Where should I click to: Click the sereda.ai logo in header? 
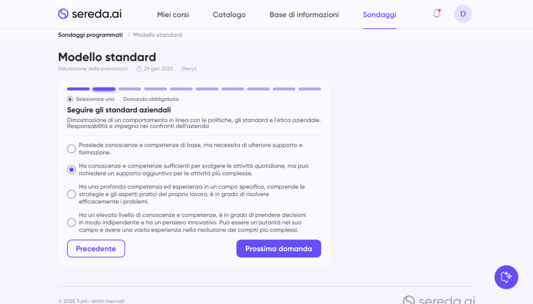90,14
